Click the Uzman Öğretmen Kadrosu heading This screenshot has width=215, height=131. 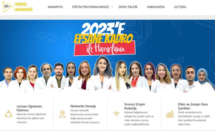click(29, 108)
